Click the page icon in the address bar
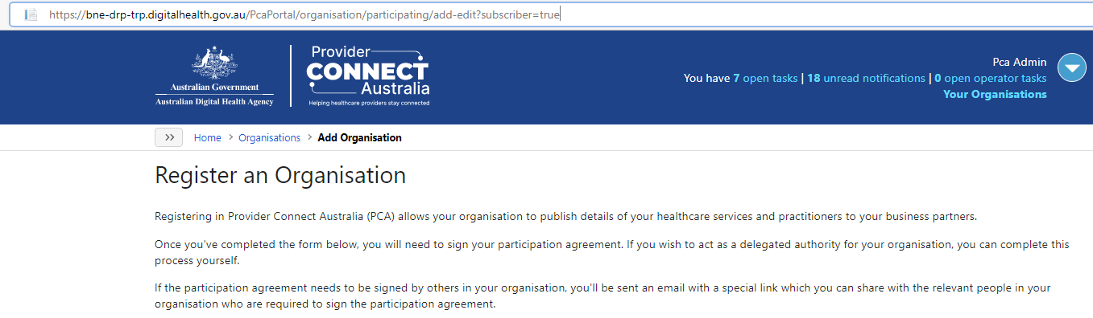This screenshot has width=1093, height=318. coord(31,14)
